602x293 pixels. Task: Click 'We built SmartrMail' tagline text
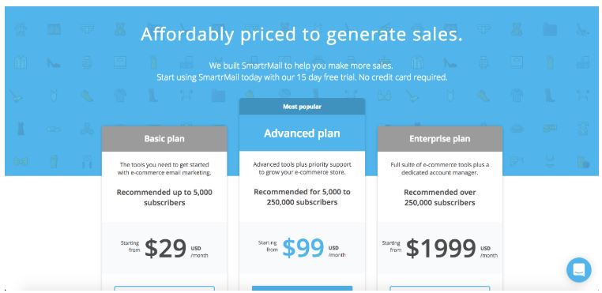click(x=301, y=66)
